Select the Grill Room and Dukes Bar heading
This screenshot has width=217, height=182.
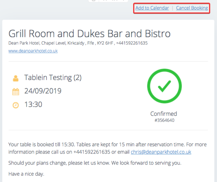tap(89, 33)
